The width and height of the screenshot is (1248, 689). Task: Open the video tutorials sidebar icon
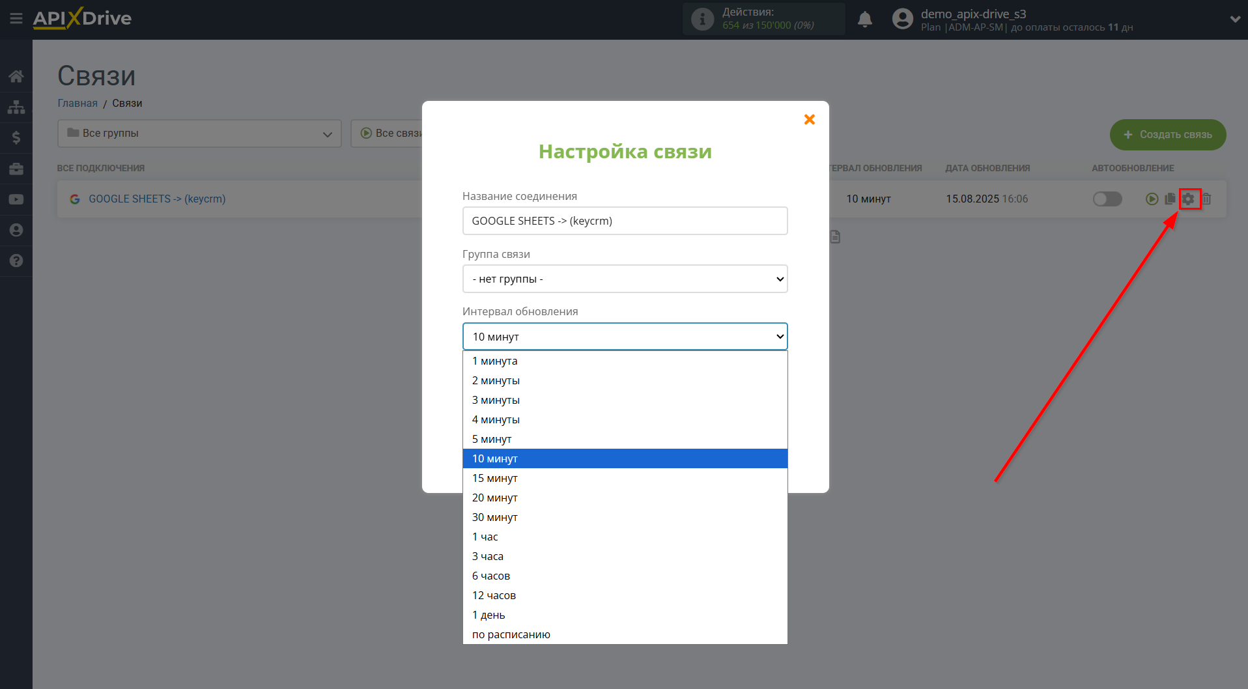16,199
